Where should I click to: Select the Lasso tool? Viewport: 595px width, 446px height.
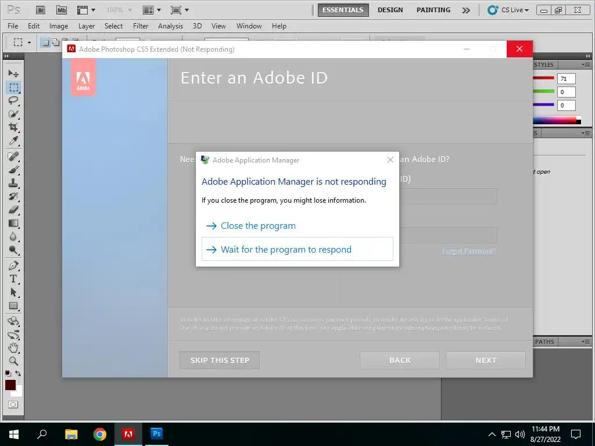click(13, 100)
